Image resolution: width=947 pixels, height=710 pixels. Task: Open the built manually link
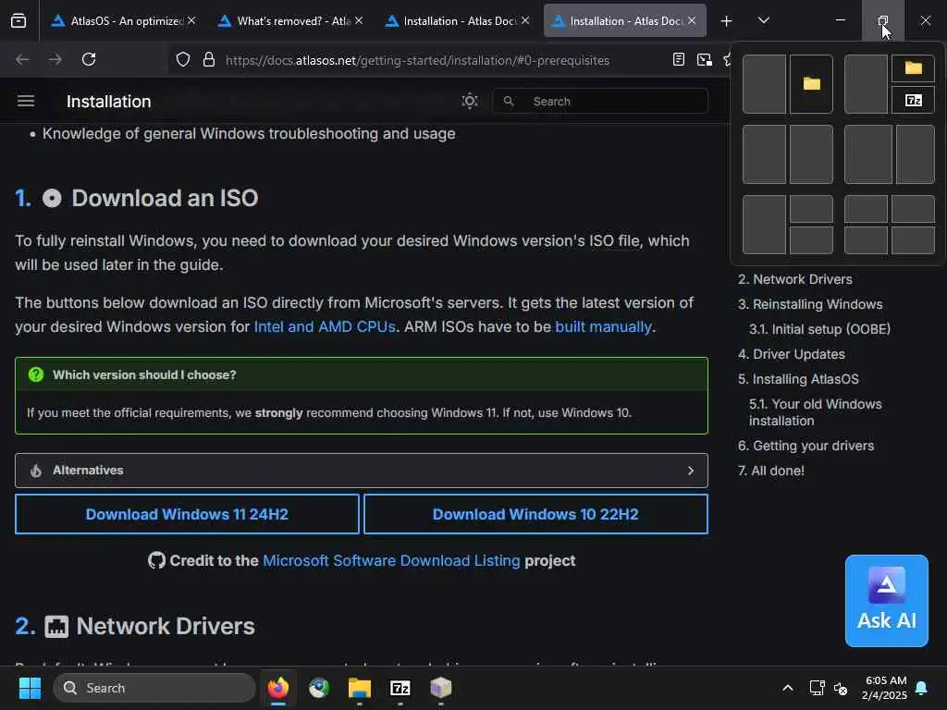603,326
